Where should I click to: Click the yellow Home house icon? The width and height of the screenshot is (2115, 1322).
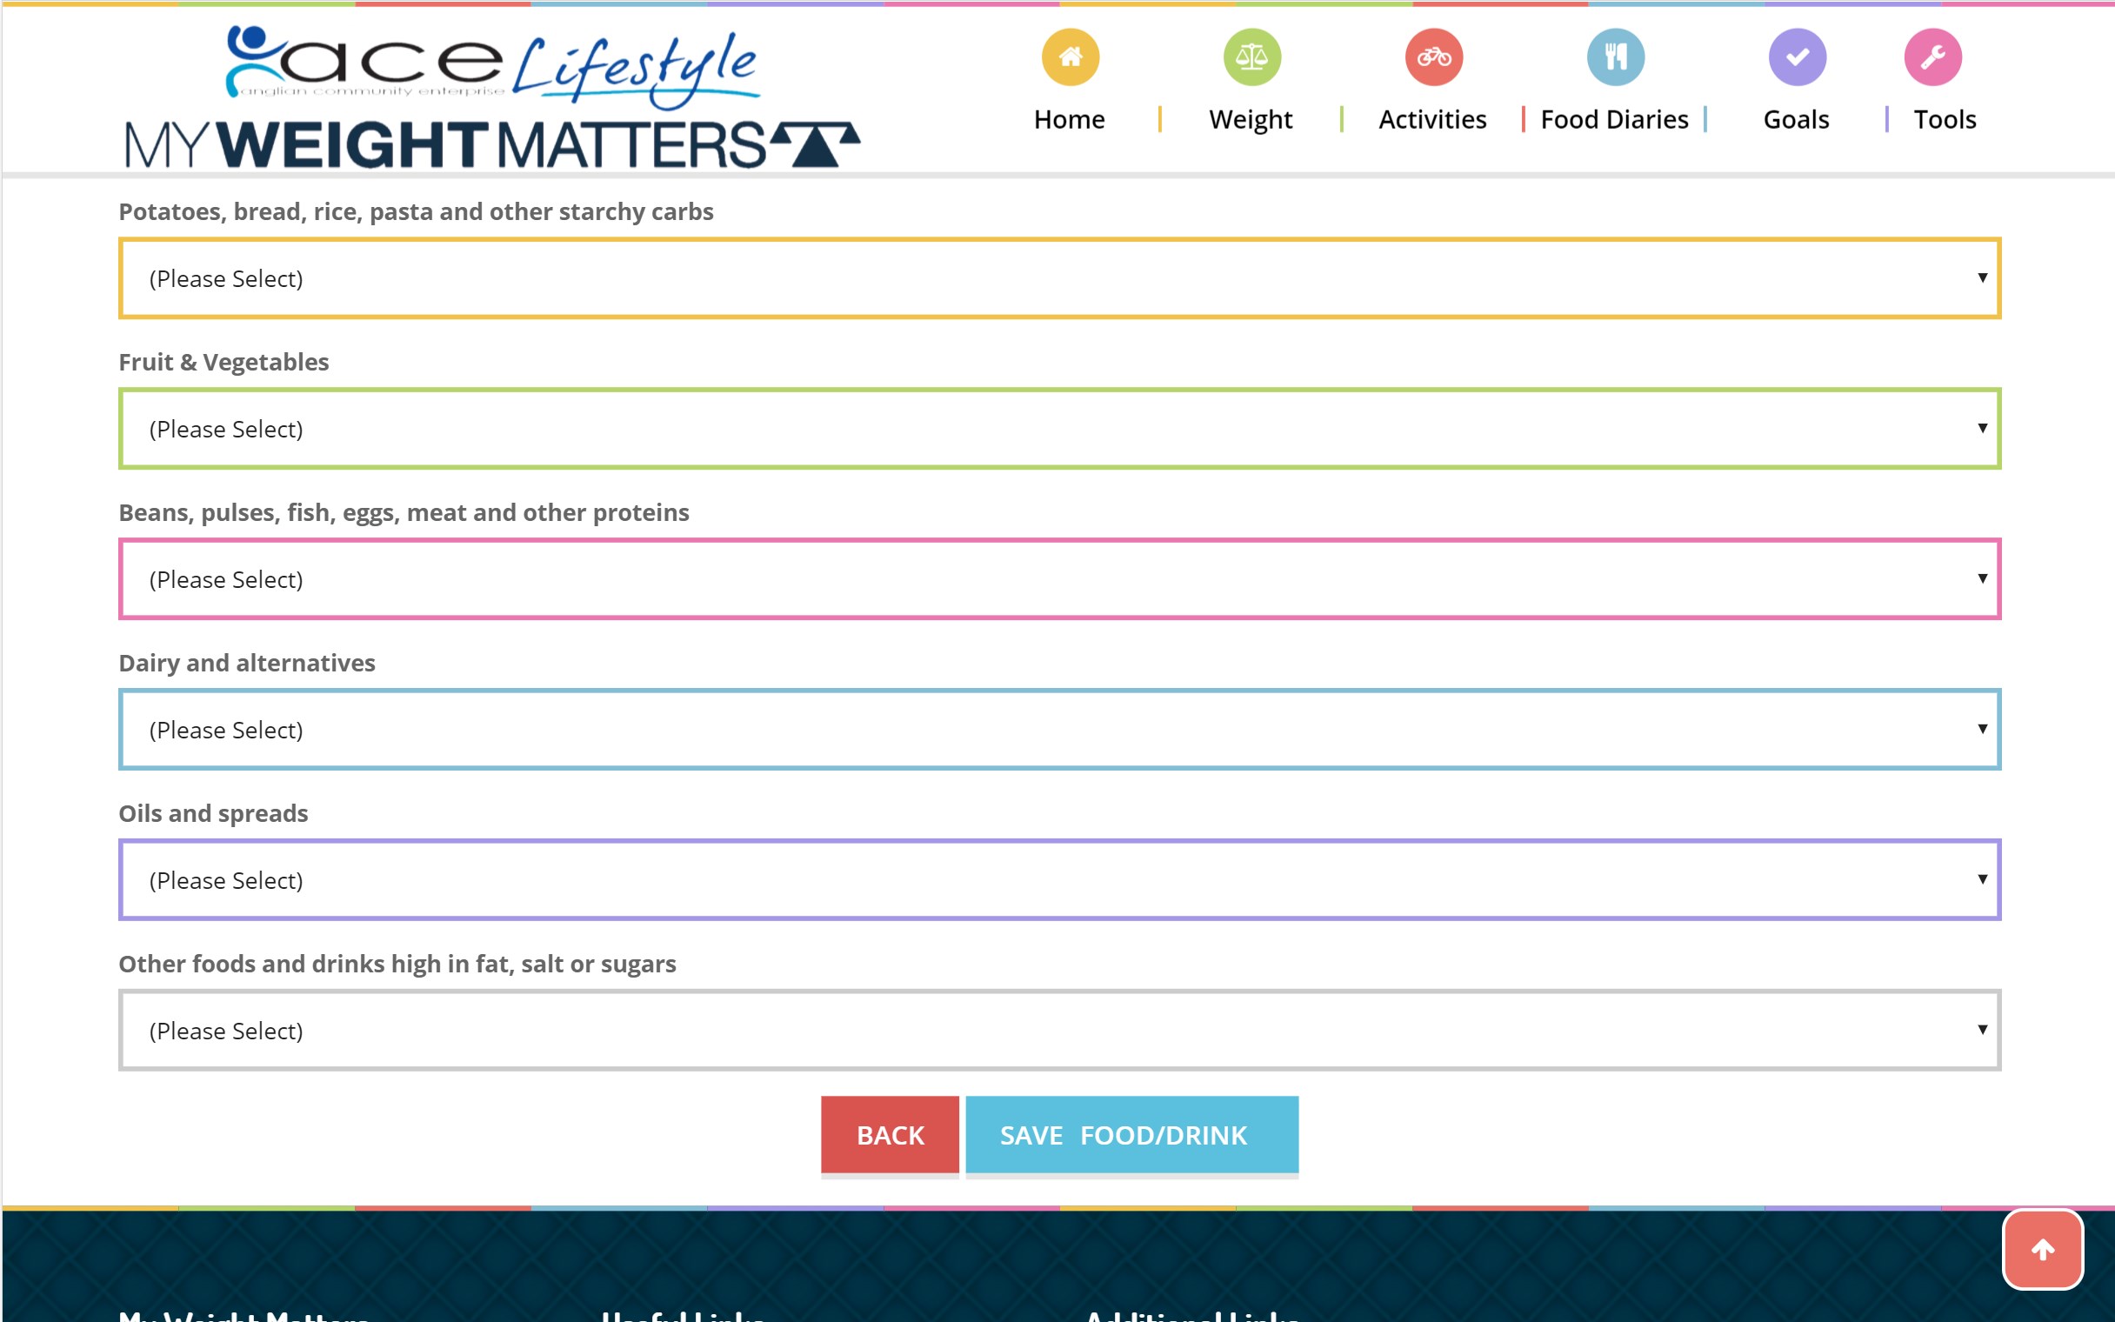click(x=1070, y=57)
